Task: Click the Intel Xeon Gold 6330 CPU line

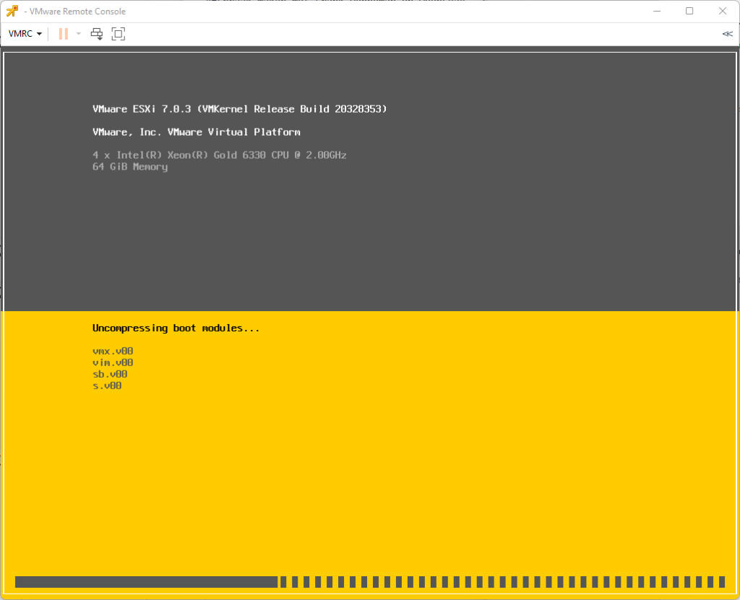Action: point(220,155)
